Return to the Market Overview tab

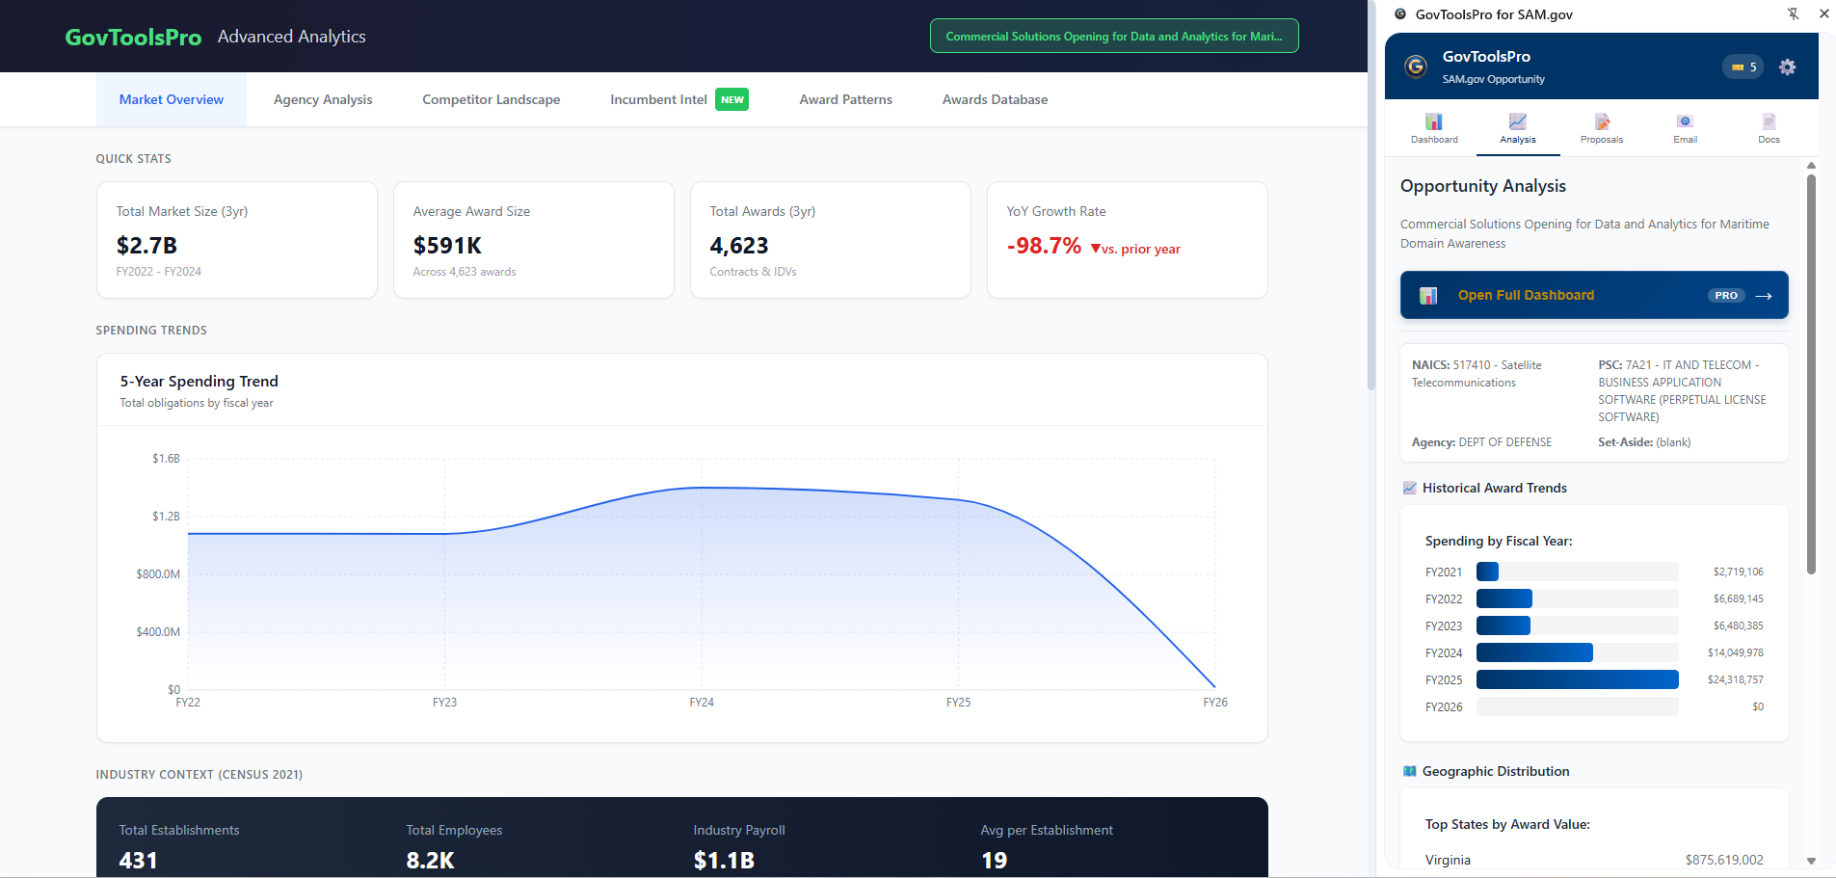coord(171,99)
